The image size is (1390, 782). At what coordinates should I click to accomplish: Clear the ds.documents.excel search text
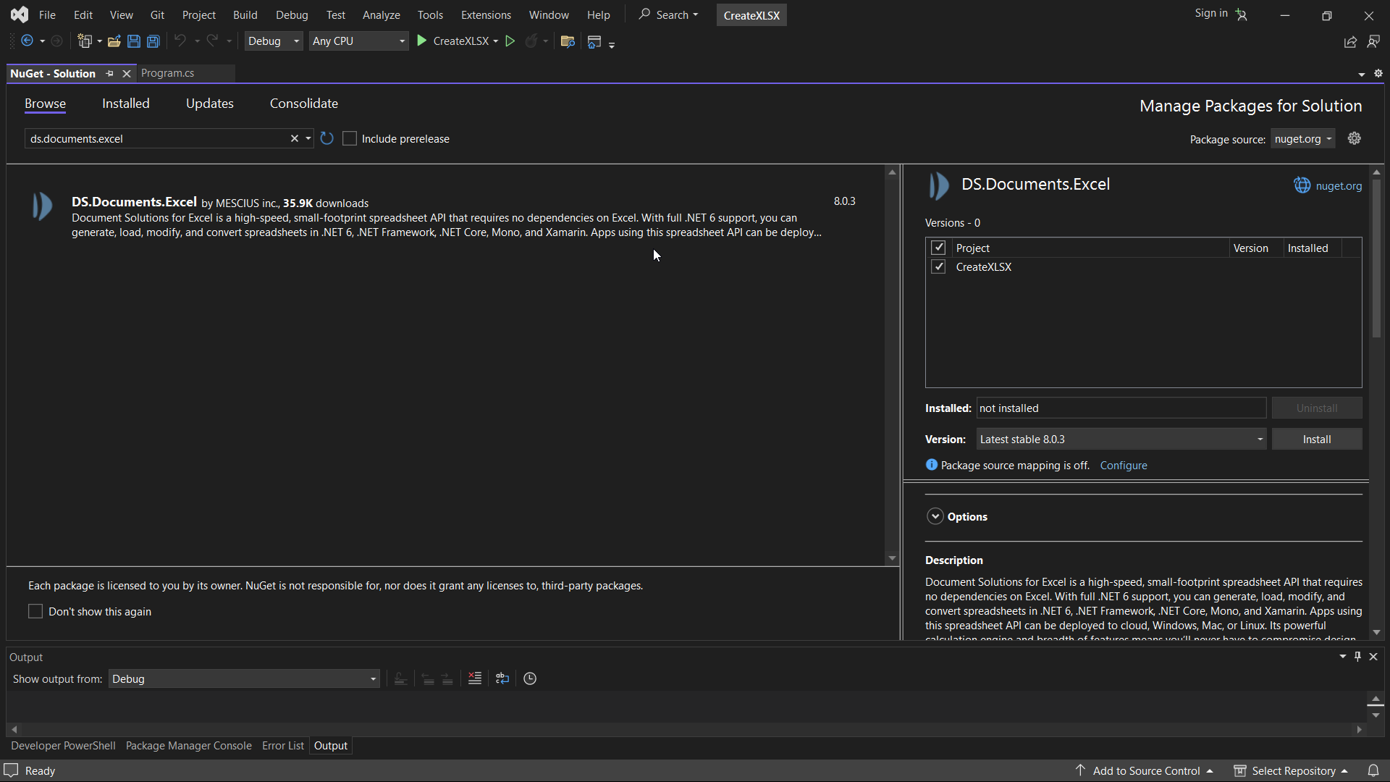(x=295, y=138)
